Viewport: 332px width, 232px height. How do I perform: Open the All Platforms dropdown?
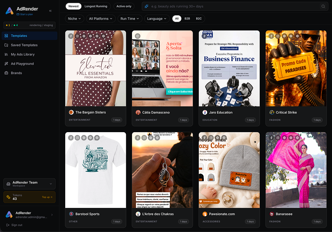click(101, 19)
